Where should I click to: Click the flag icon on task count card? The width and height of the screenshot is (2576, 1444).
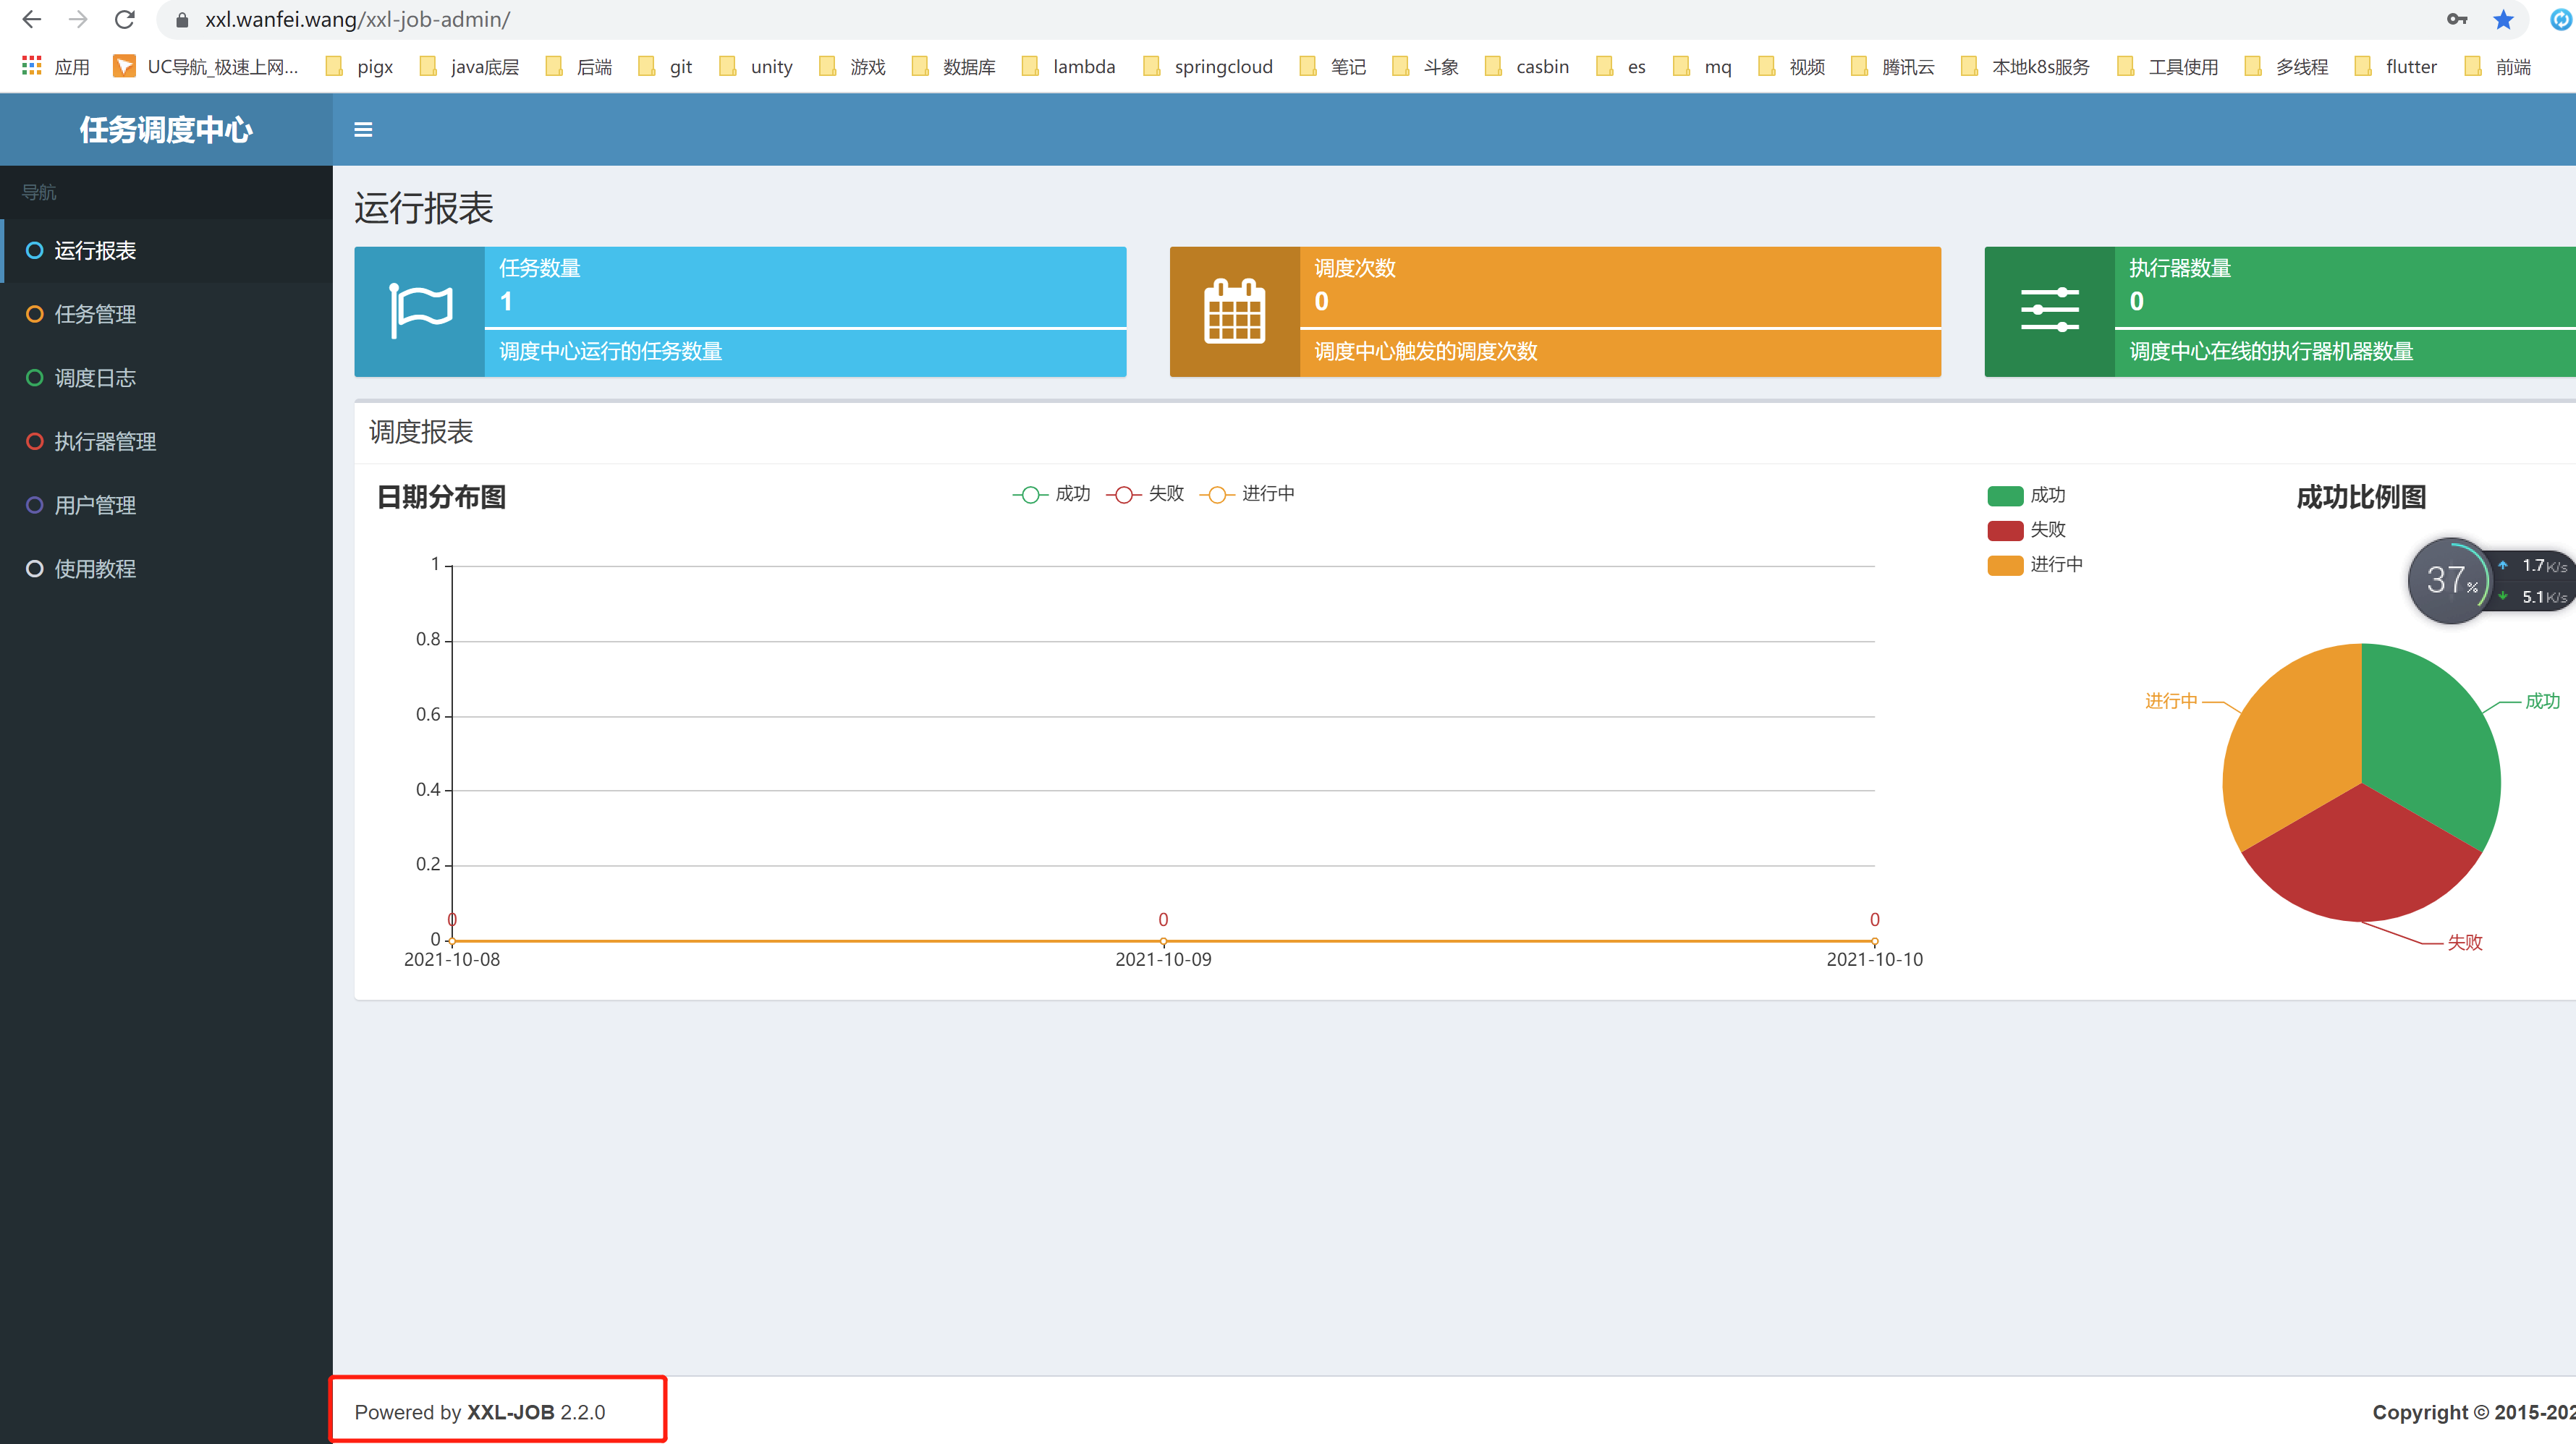pyautogui.click(x=420, y=311)
